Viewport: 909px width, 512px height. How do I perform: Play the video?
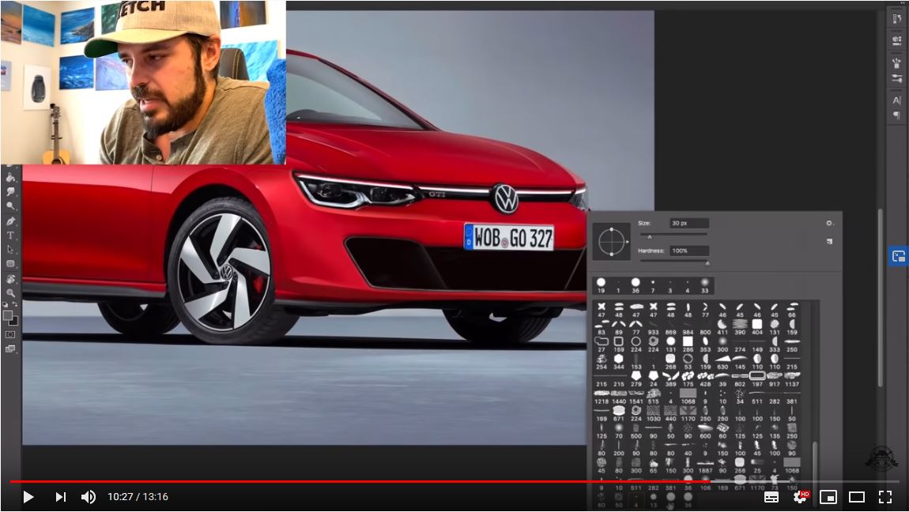tap(28, 497)
